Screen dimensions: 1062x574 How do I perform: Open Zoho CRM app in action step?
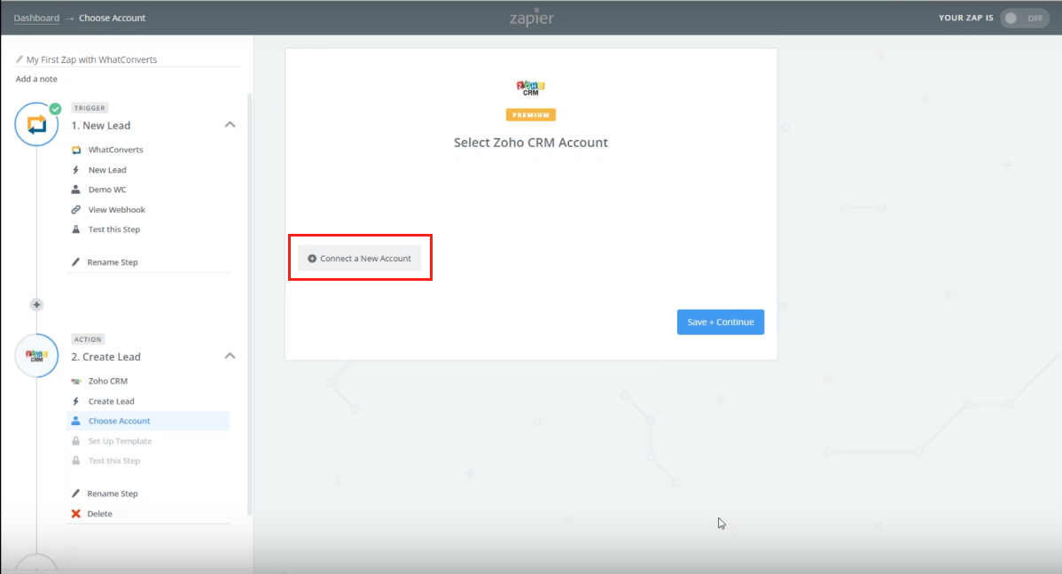(107, 381)
